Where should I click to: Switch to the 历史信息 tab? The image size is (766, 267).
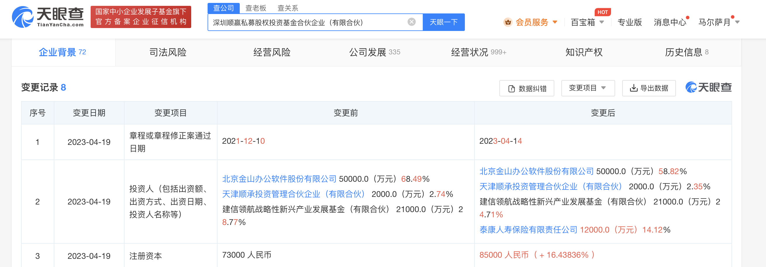(686, 52)
